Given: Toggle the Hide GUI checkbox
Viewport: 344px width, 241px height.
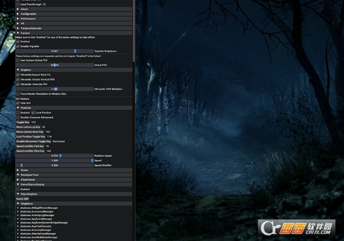Looking at the screenshot, I should pyautogui.click(x=18, y=103).
